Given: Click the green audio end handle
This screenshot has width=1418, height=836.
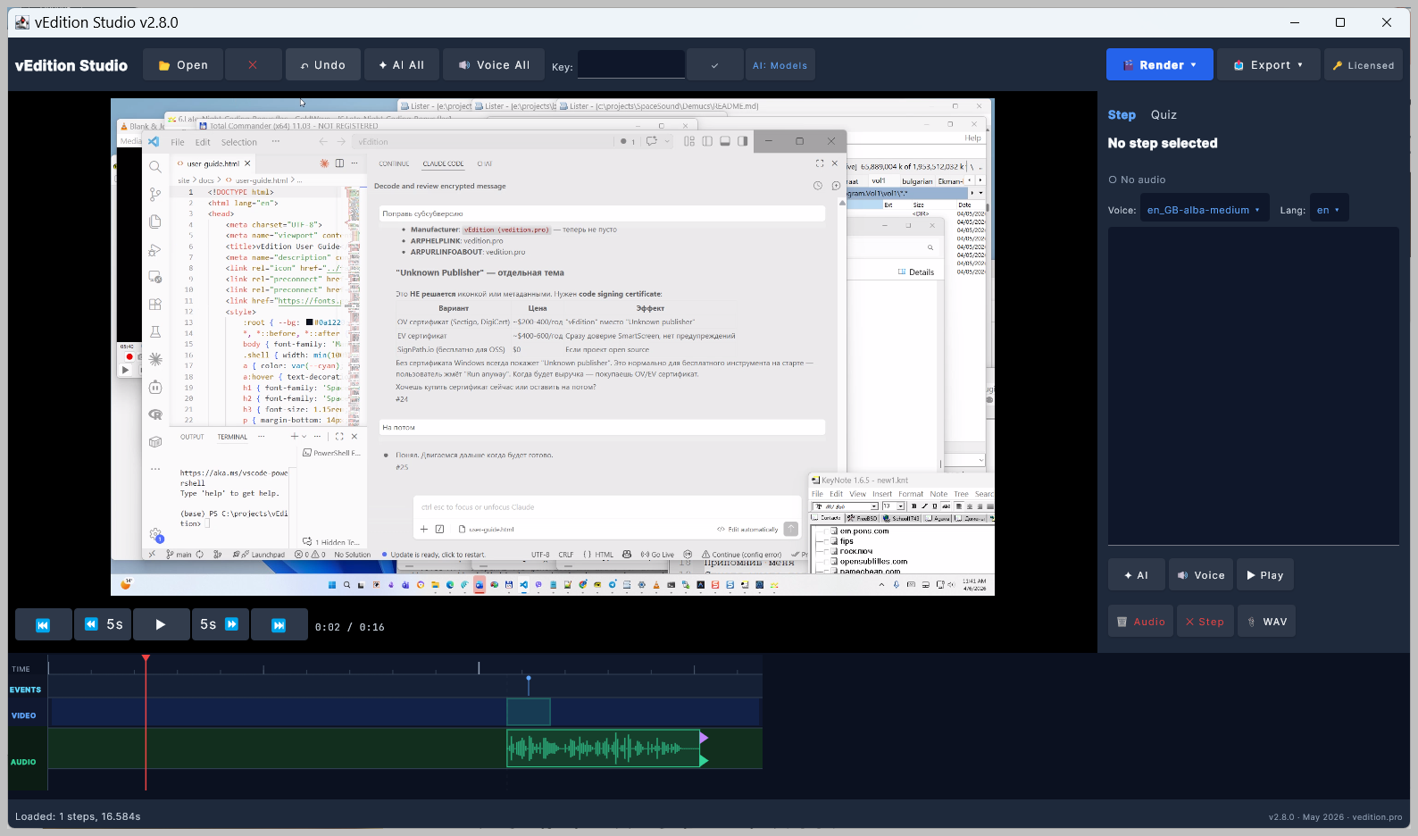Looking at the screenshot, I should pos(704,761).
